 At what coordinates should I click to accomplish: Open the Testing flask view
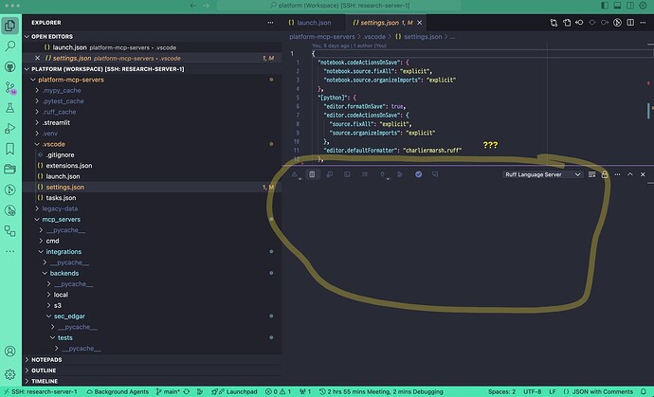(x=10, y=108)
